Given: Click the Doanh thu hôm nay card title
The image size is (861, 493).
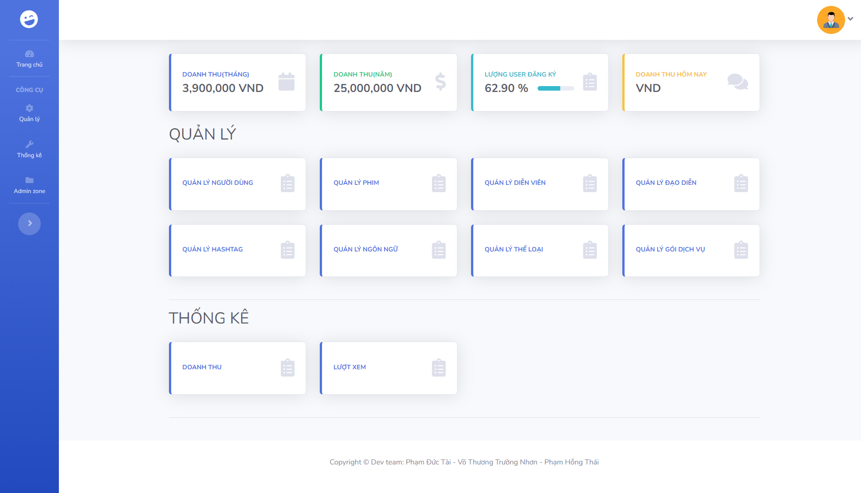Looking at the screenshot, I should tap(671, 74).
